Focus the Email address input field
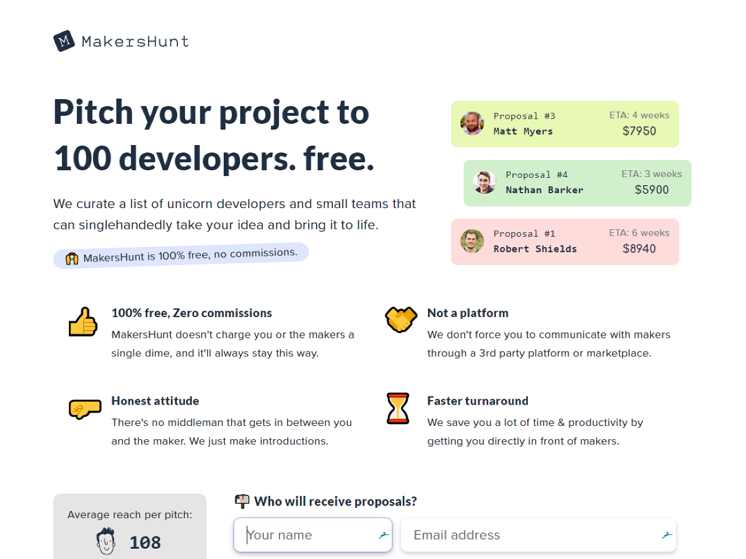The height and width of the screenshot is (559, 746). (538, 535)
